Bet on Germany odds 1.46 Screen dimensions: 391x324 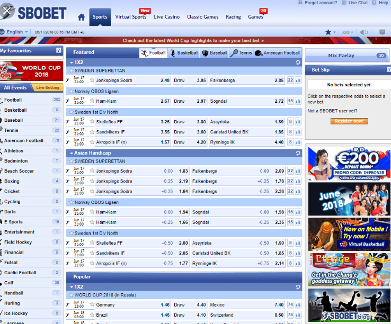coord(165,304)
